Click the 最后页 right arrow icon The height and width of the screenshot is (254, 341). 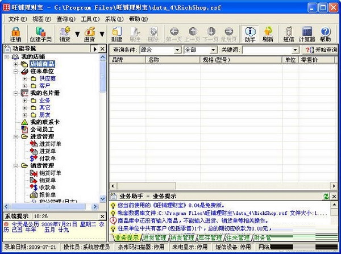(x=229, y=34)
